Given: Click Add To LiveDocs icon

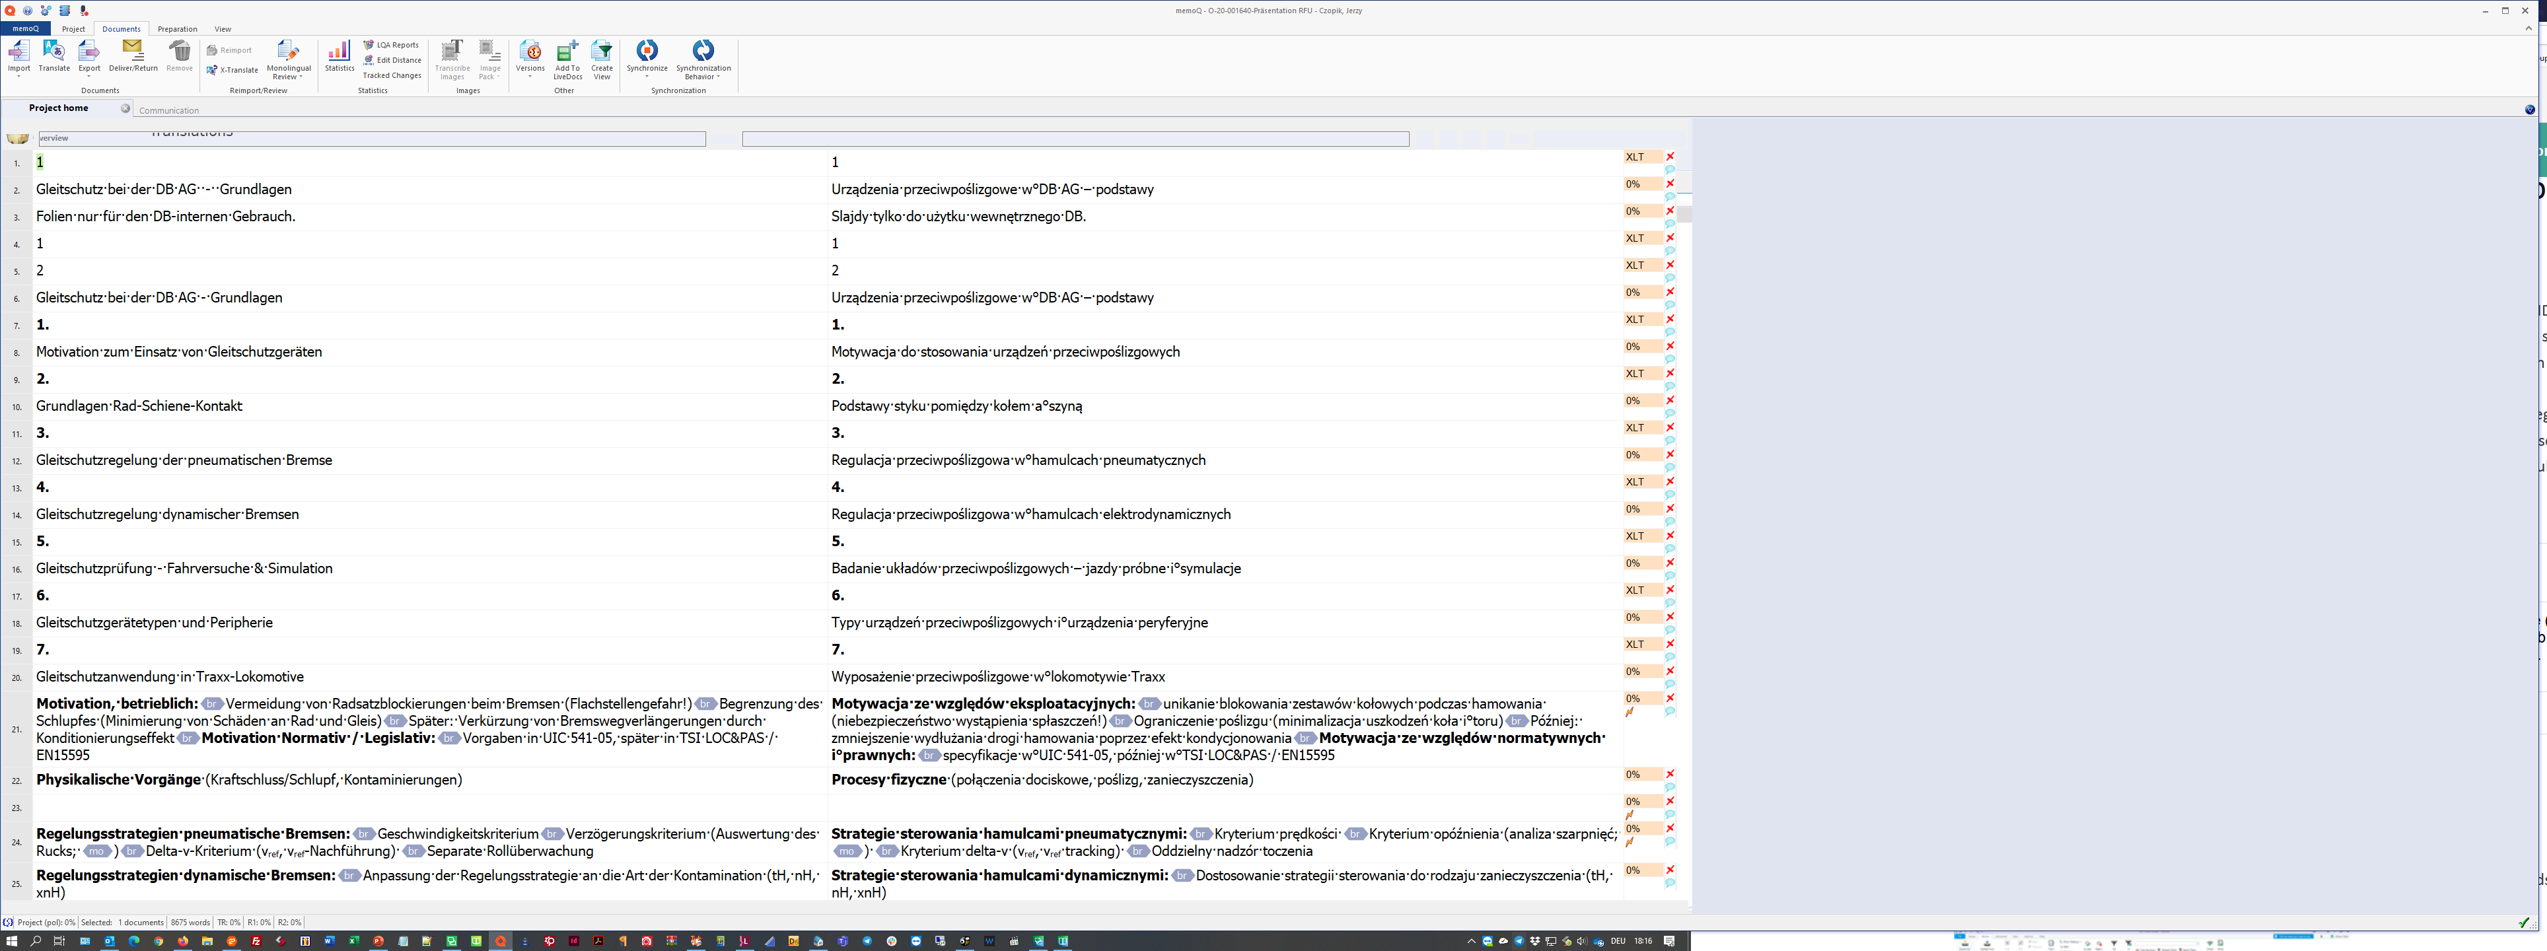Looking at the screenshot, I should tap(567, 52).
